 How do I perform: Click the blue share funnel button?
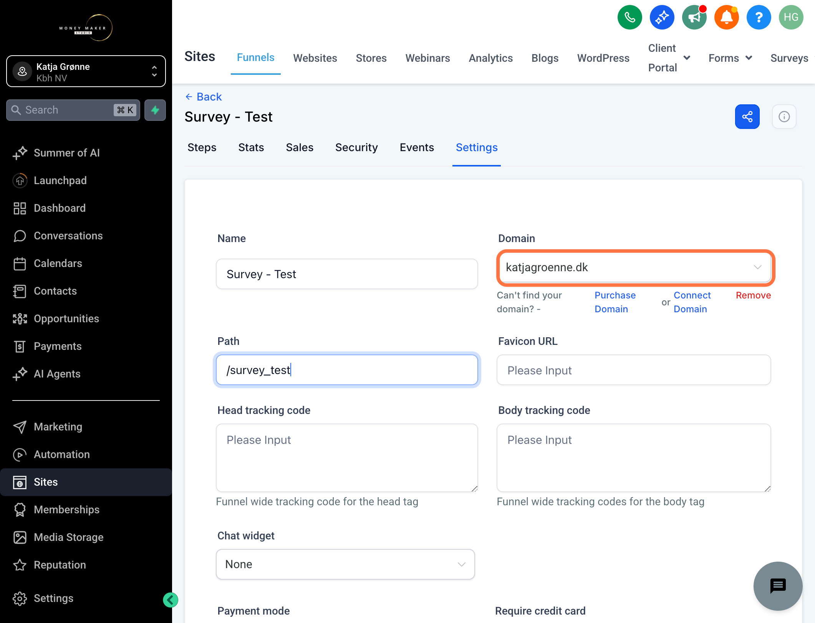point(747,117)
